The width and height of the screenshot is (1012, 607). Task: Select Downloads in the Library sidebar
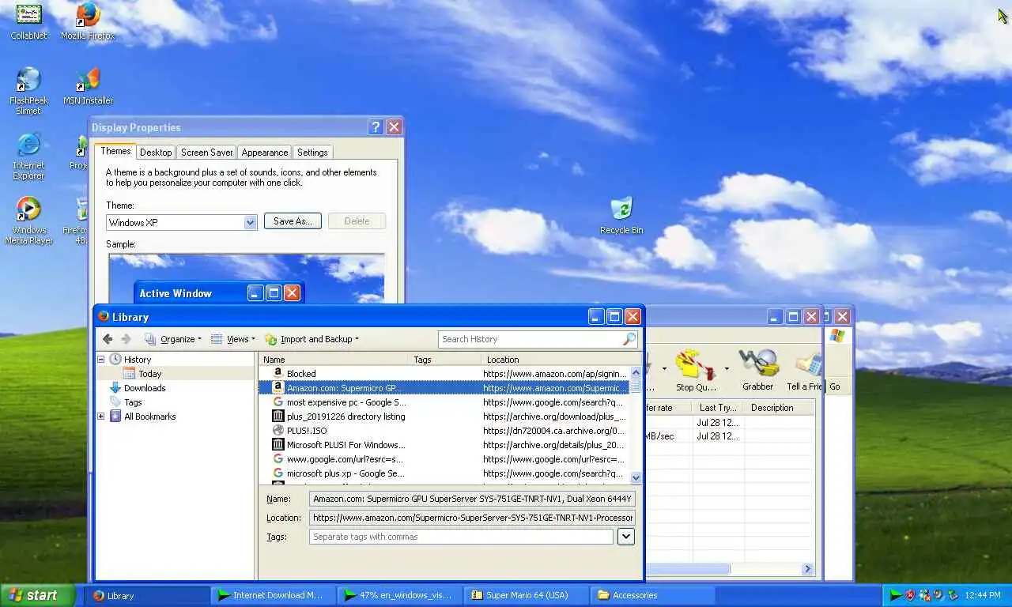145,388
